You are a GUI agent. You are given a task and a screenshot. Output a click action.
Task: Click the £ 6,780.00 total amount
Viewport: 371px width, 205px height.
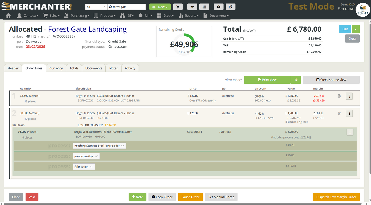tap(304, 29)
